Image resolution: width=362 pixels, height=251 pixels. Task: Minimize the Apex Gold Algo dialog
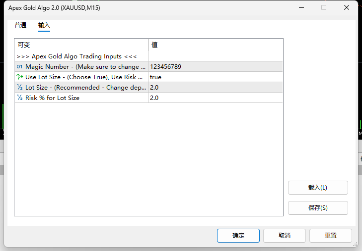[x=301, y=7]
